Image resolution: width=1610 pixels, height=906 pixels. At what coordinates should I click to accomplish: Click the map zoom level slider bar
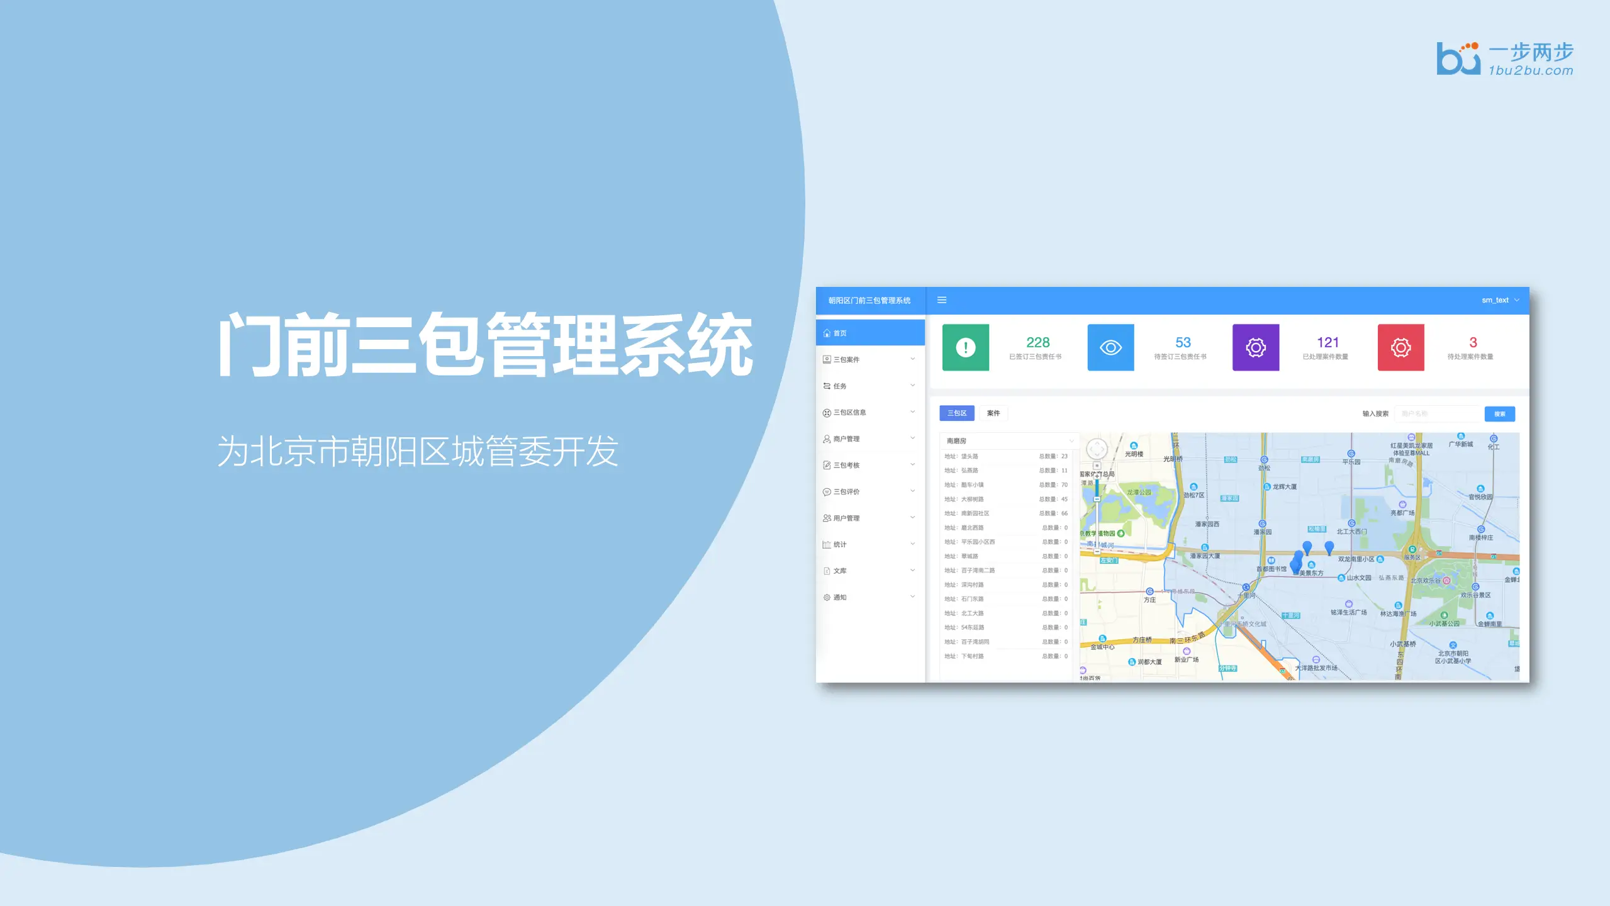pos(1097,522)
